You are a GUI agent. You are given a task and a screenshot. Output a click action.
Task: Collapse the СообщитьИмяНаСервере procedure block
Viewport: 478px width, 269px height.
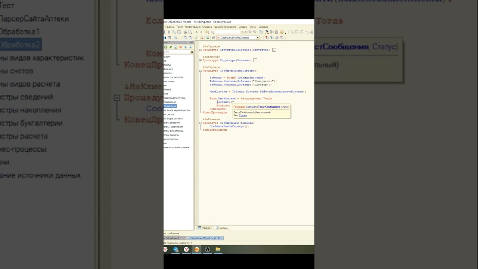201,71
